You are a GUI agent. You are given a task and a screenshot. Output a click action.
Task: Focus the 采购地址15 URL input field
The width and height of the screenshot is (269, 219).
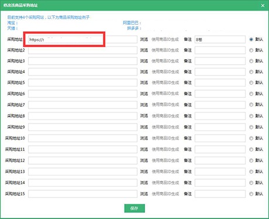pos(82,194)
